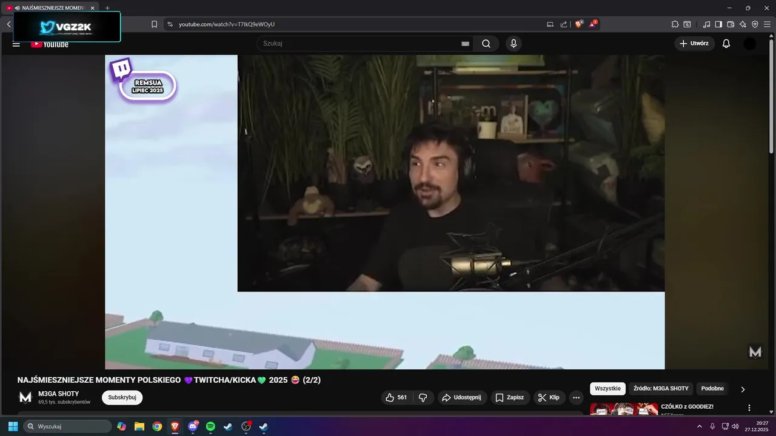Toggle the browser sidebar panel icon
776x436 pixels.
[x=718, y=24]
